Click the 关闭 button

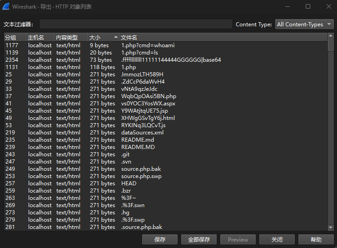coord(277,239)
